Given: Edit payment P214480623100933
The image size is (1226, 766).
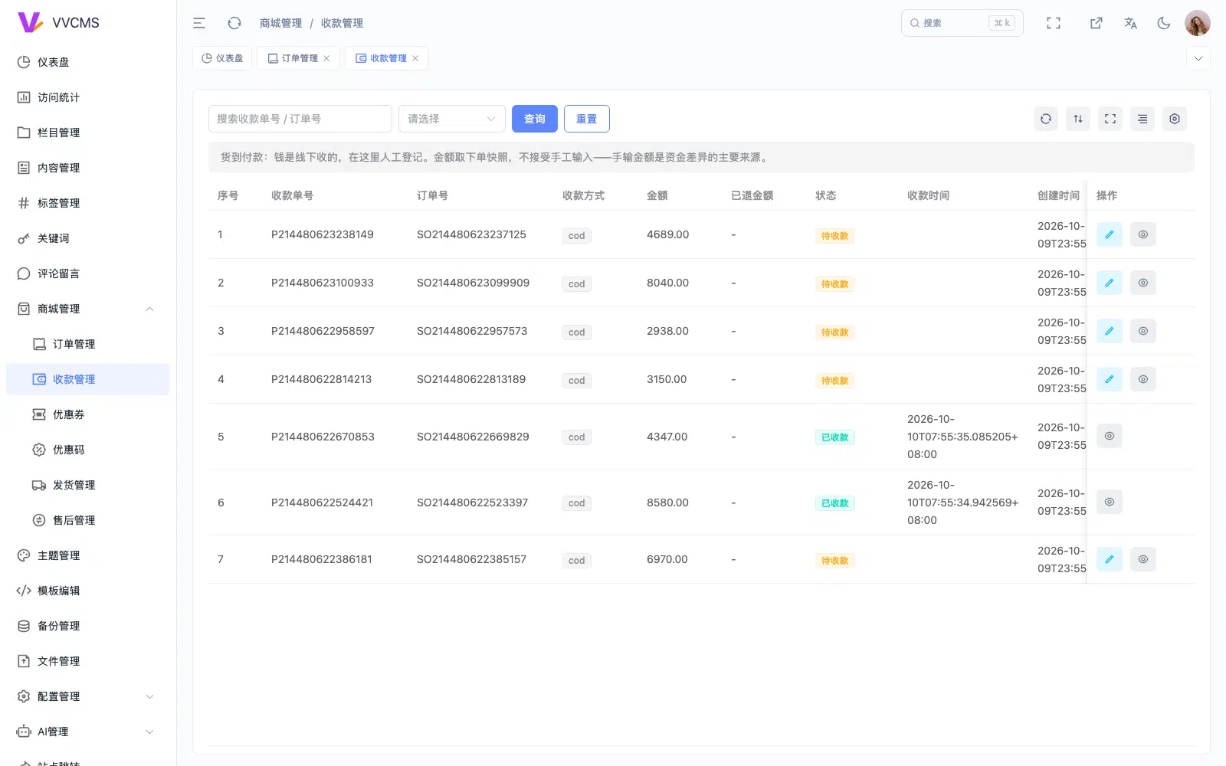Looking at the screenshot, I should pyautogui.click(x=1110, y=283).
